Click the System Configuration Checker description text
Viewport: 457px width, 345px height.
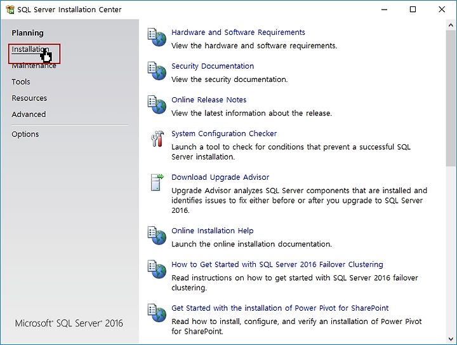click(291, 152)
